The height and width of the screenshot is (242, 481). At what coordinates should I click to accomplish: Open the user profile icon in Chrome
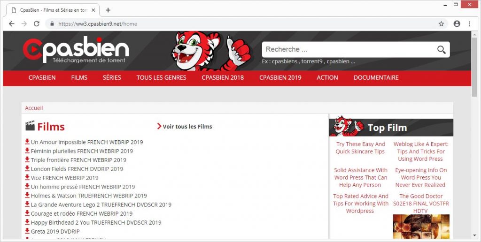457,24
